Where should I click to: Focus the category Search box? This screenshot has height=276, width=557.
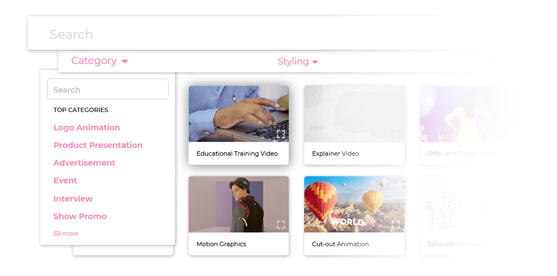pyautogui.click(x=108, y=89)
